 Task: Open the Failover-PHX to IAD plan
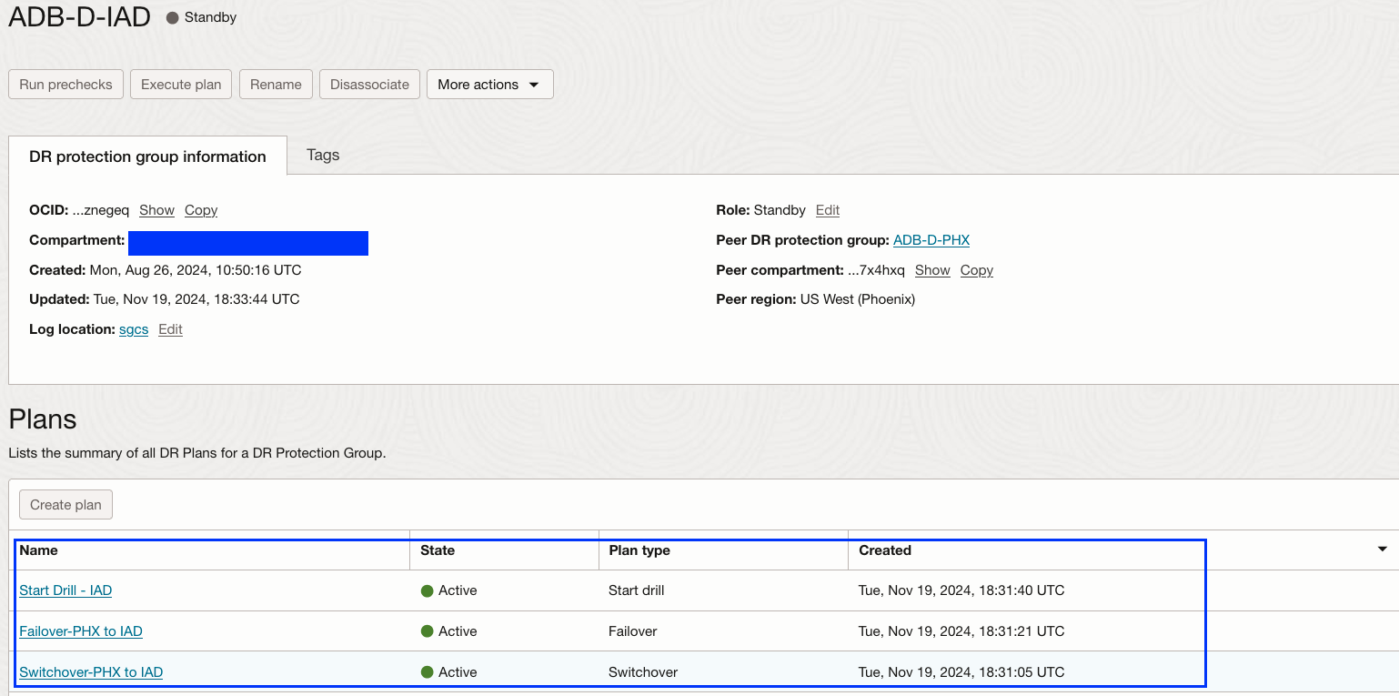81,631
